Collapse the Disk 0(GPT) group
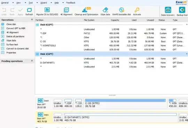 pos(187,25)
